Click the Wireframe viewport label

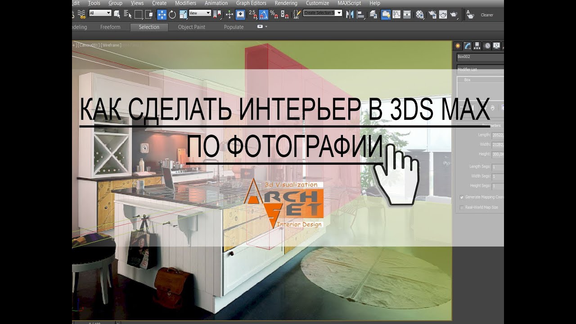point(111,45)
